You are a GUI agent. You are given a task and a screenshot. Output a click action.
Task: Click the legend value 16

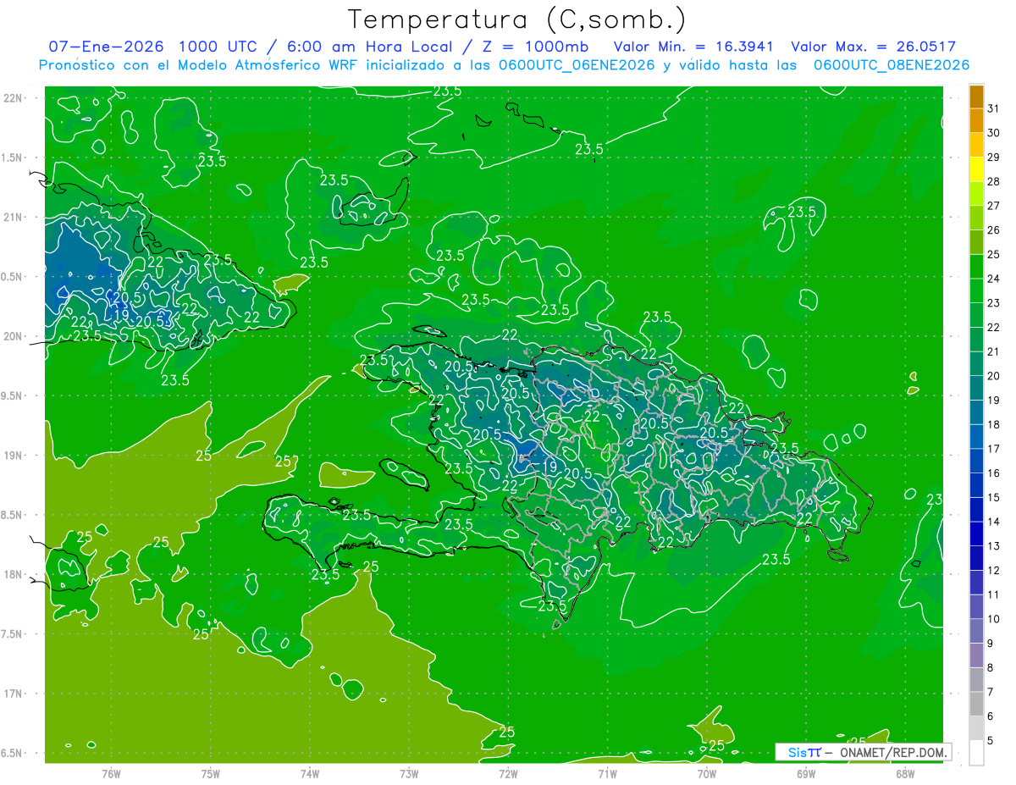(994, 473)
